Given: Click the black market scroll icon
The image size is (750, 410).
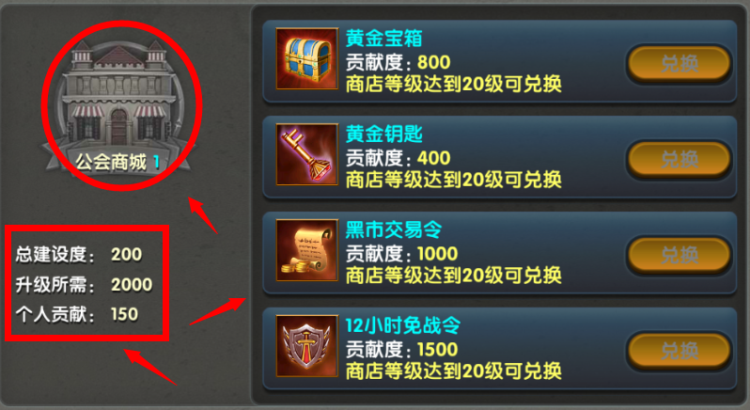Looking at the screenshot, I should [307, 250].
